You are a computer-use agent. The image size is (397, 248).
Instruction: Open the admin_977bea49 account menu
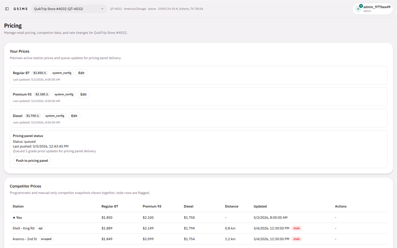pos(372,9)
